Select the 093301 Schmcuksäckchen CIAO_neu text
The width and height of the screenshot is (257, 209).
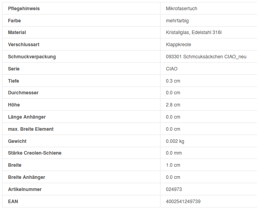click(x=206, y=57)
